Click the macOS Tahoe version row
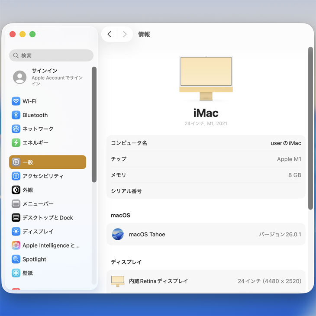This screenshot has height=316, width=316. click(206, 235)
